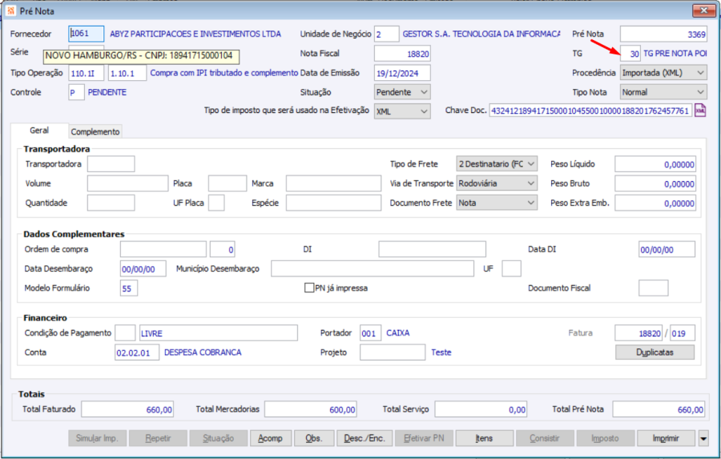
Task: Open the Tipo Nota dropdown
Action: [x=700, y=92]
